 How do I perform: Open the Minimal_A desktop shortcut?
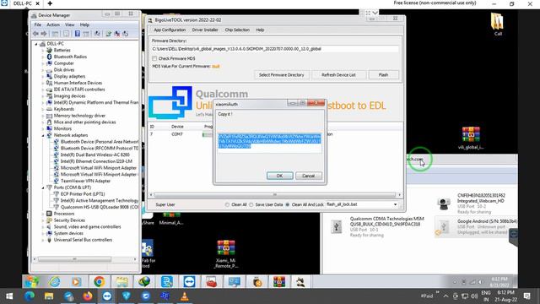coord(170,220)
